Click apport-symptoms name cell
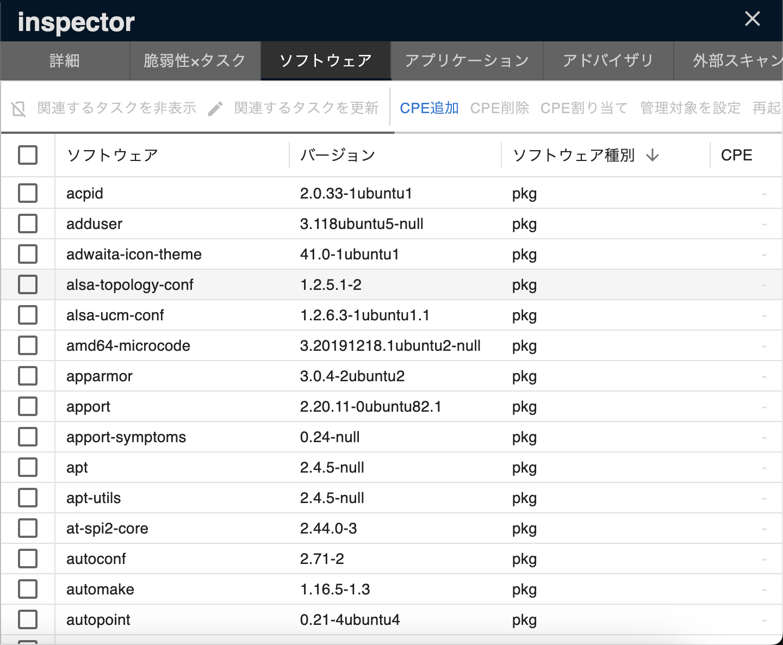783x645 pixels. pyautogui.click(x=126, y=437)
